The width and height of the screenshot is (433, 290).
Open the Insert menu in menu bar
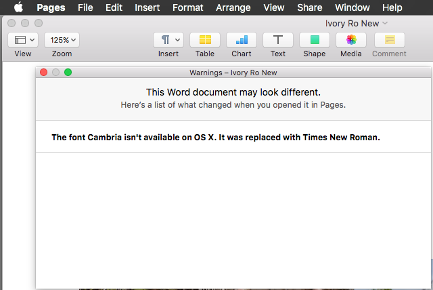click(147, 7)
